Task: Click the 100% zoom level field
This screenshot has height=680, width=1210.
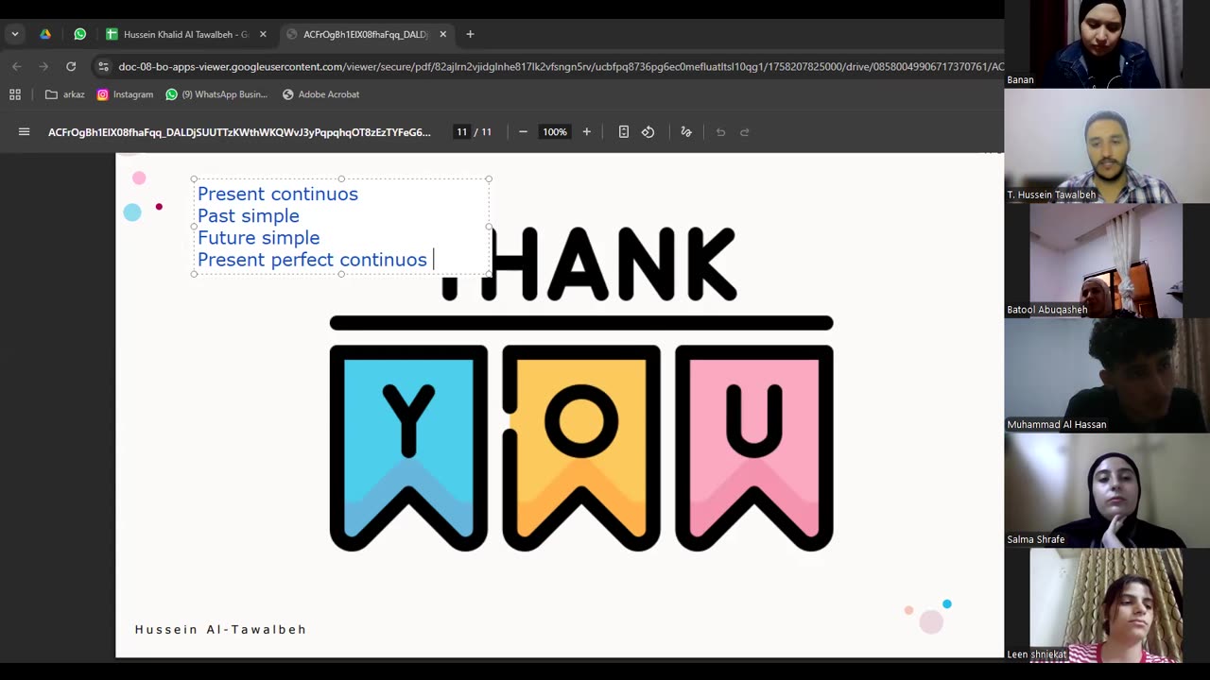Action: pyautogui.click(x=555, y=132)
